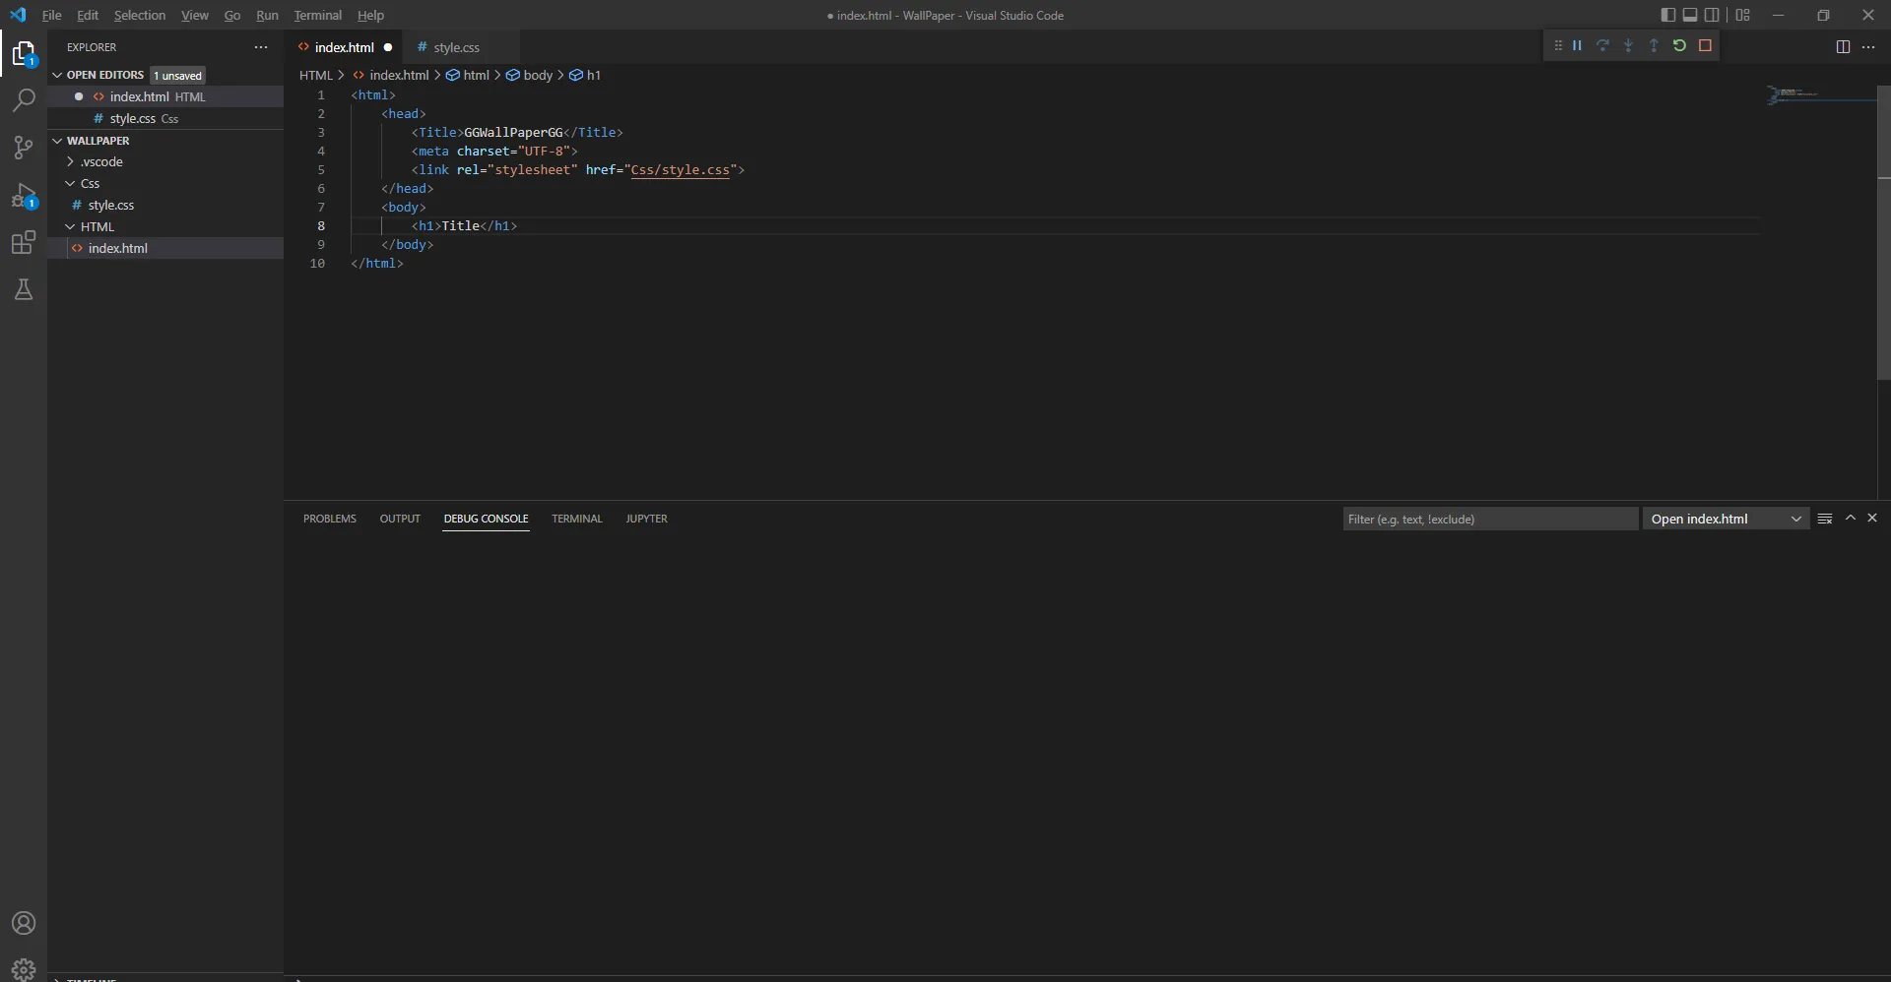Switch to the TERMINAL panel tab
This screenshot has width=1891, height=982.
576,519
